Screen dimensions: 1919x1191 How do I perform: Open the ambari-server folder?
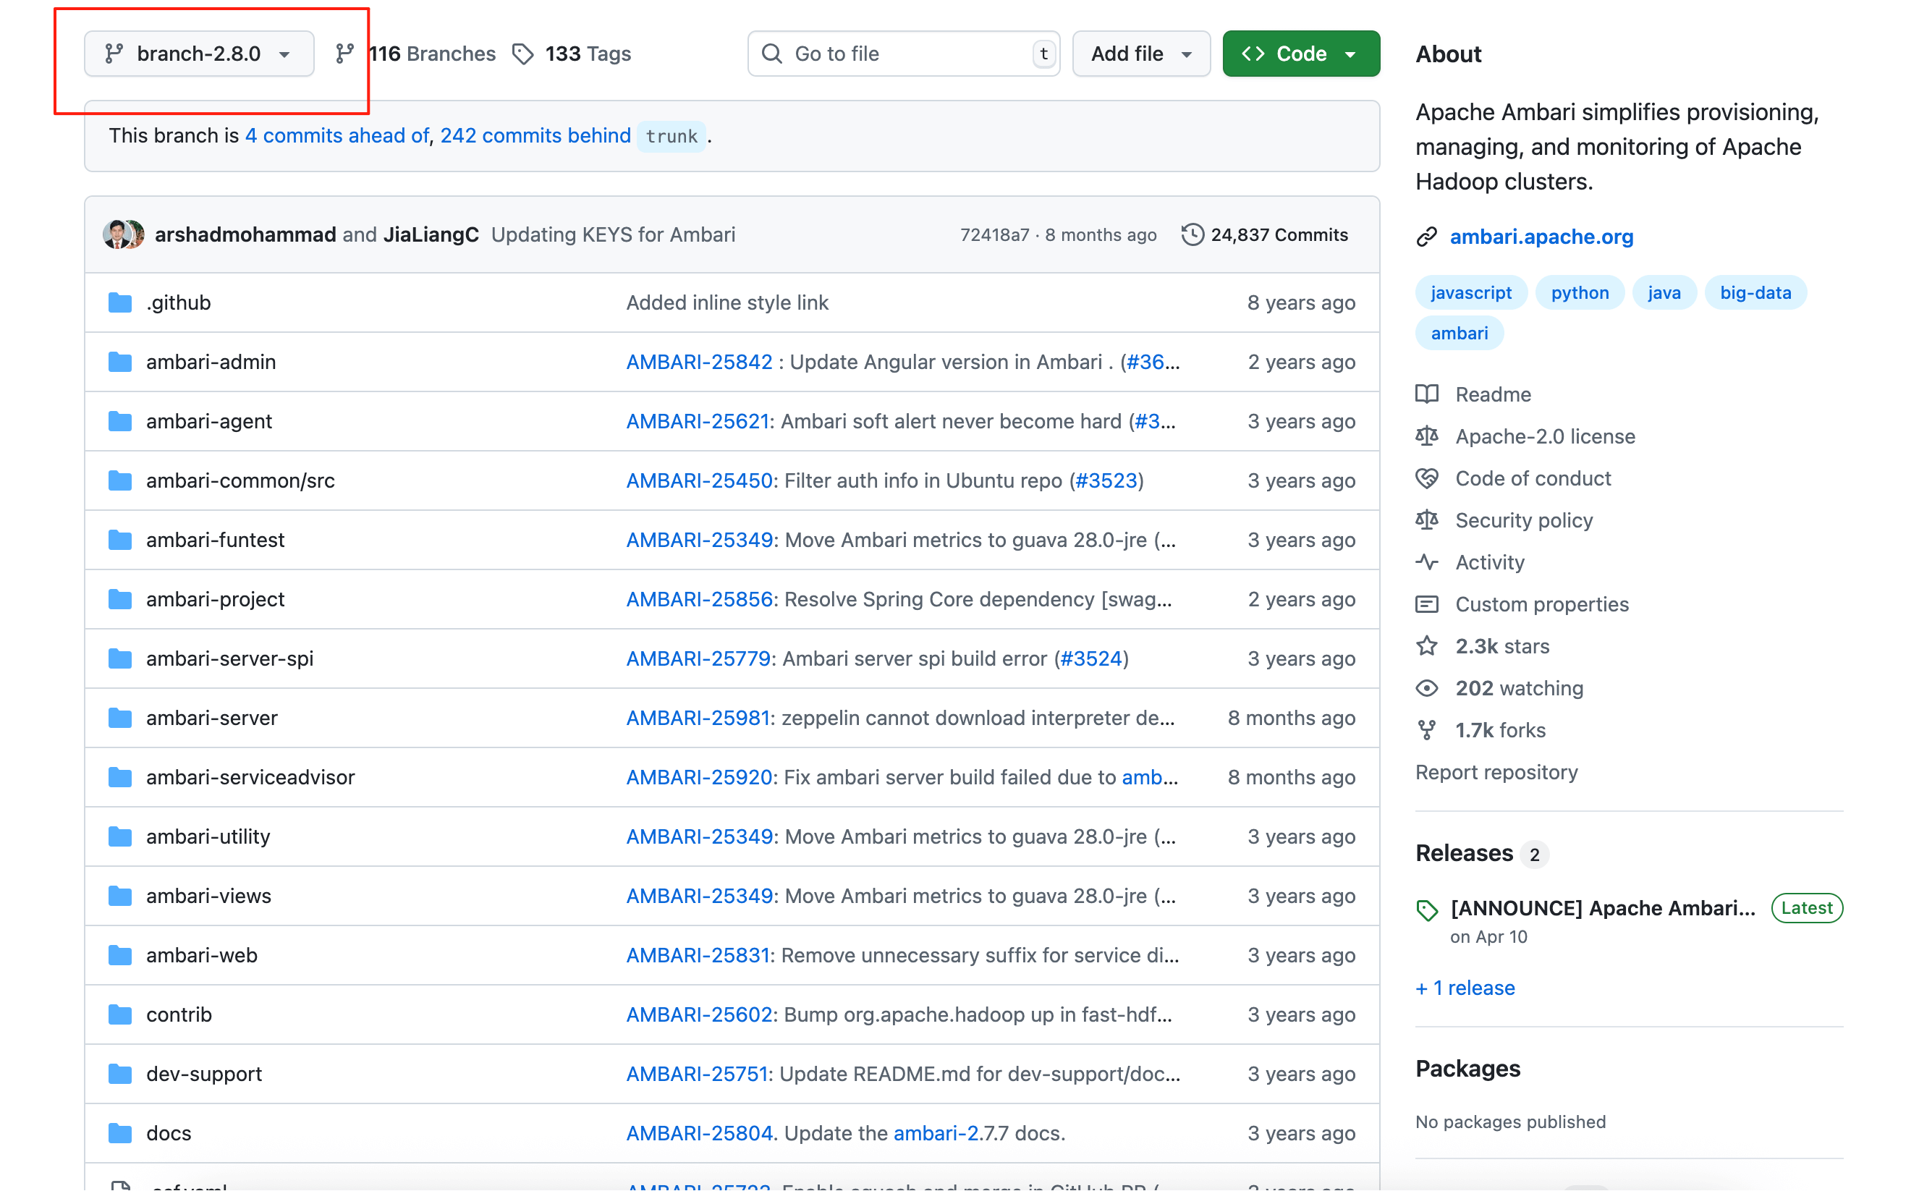point(212,718)
